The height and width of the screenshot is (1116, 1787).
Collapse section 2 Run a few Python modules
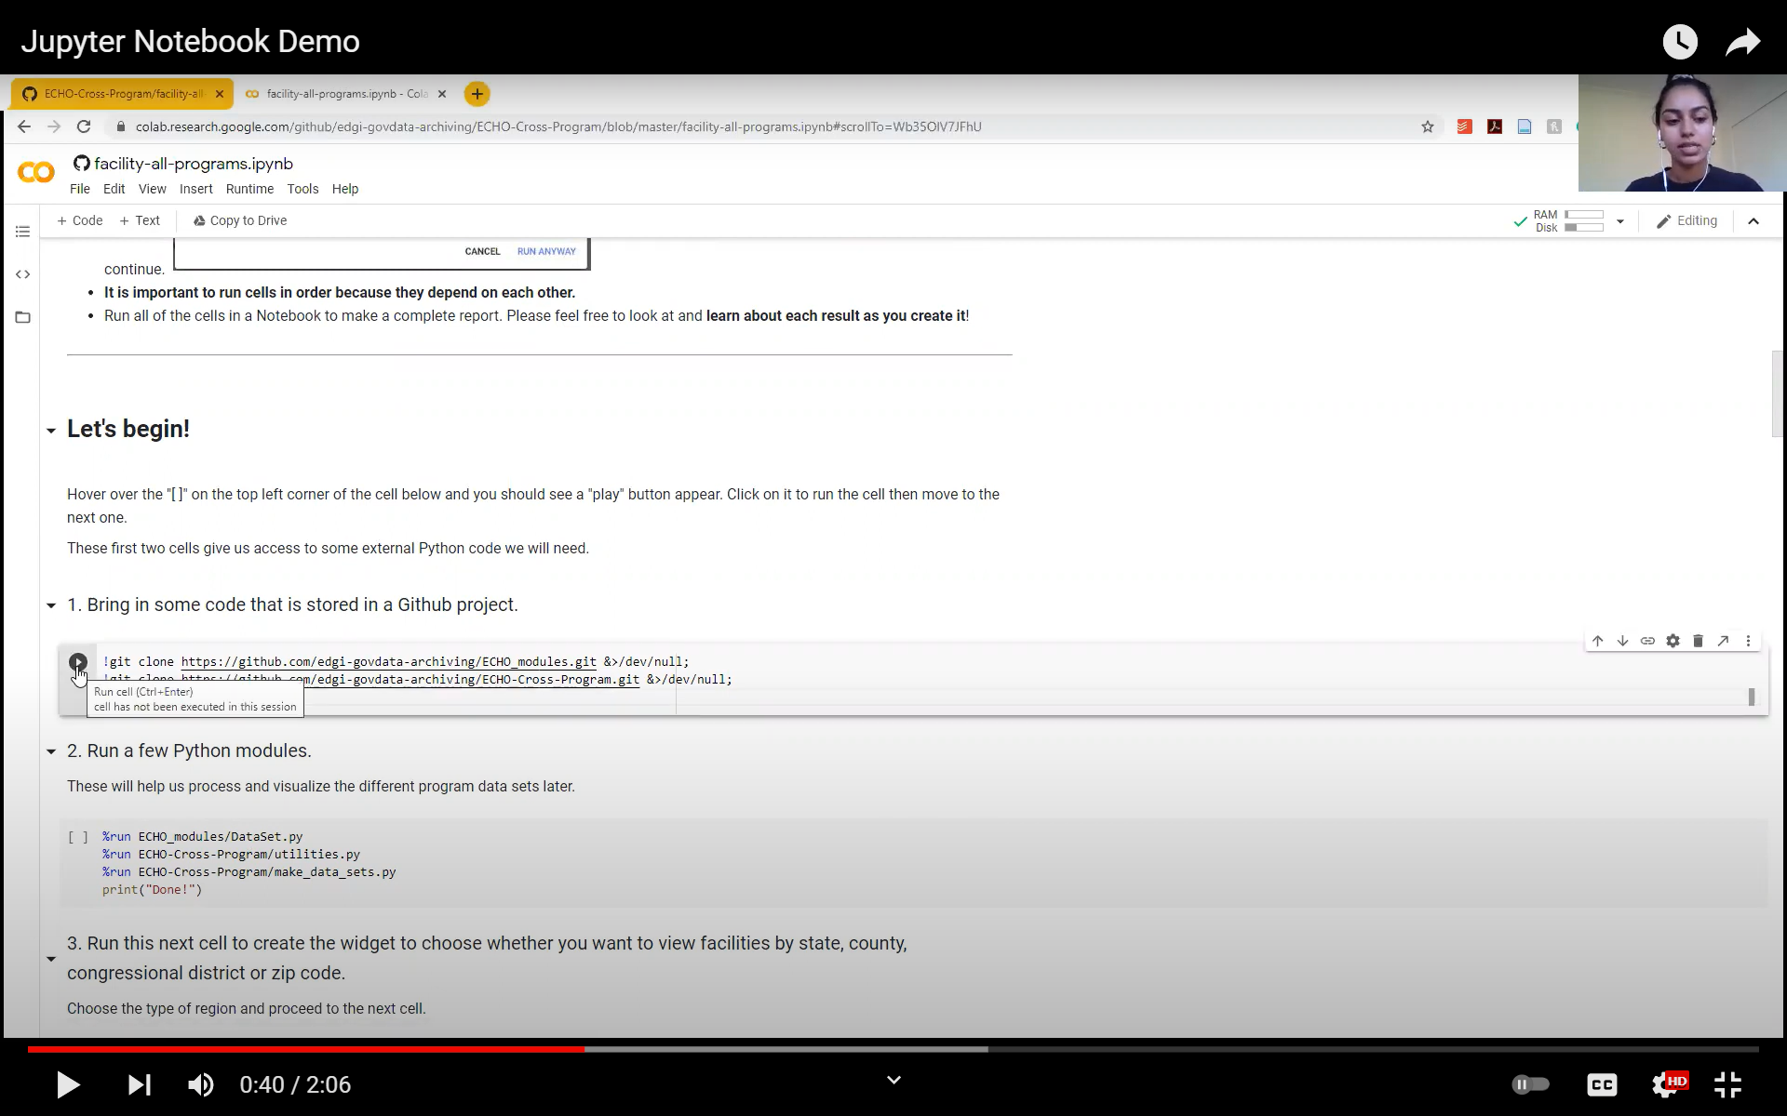[x=51, y=751]
